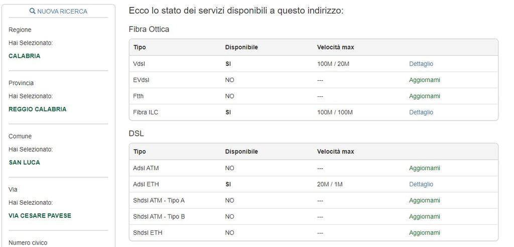Open Dettaglio for Fibra ILC

[x=421, y=112]
